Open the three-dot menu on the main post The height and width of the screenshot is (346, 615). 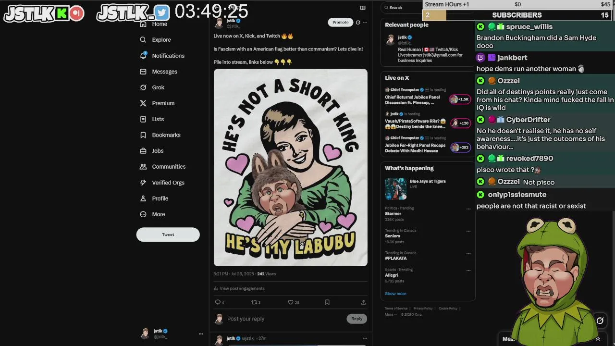365,22
